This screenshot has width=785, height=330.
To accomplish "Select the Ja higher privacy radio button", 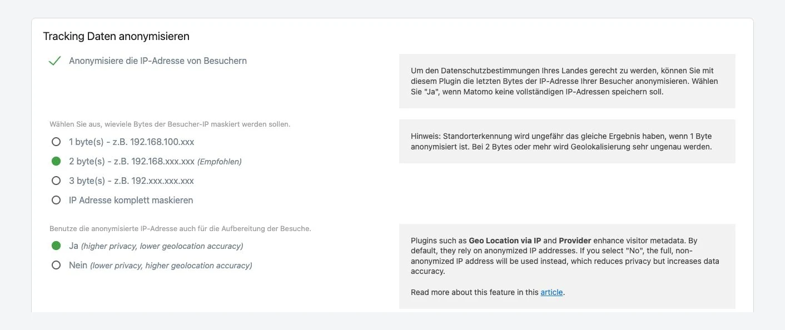I will pyautogui.click(x=56, y=246).
